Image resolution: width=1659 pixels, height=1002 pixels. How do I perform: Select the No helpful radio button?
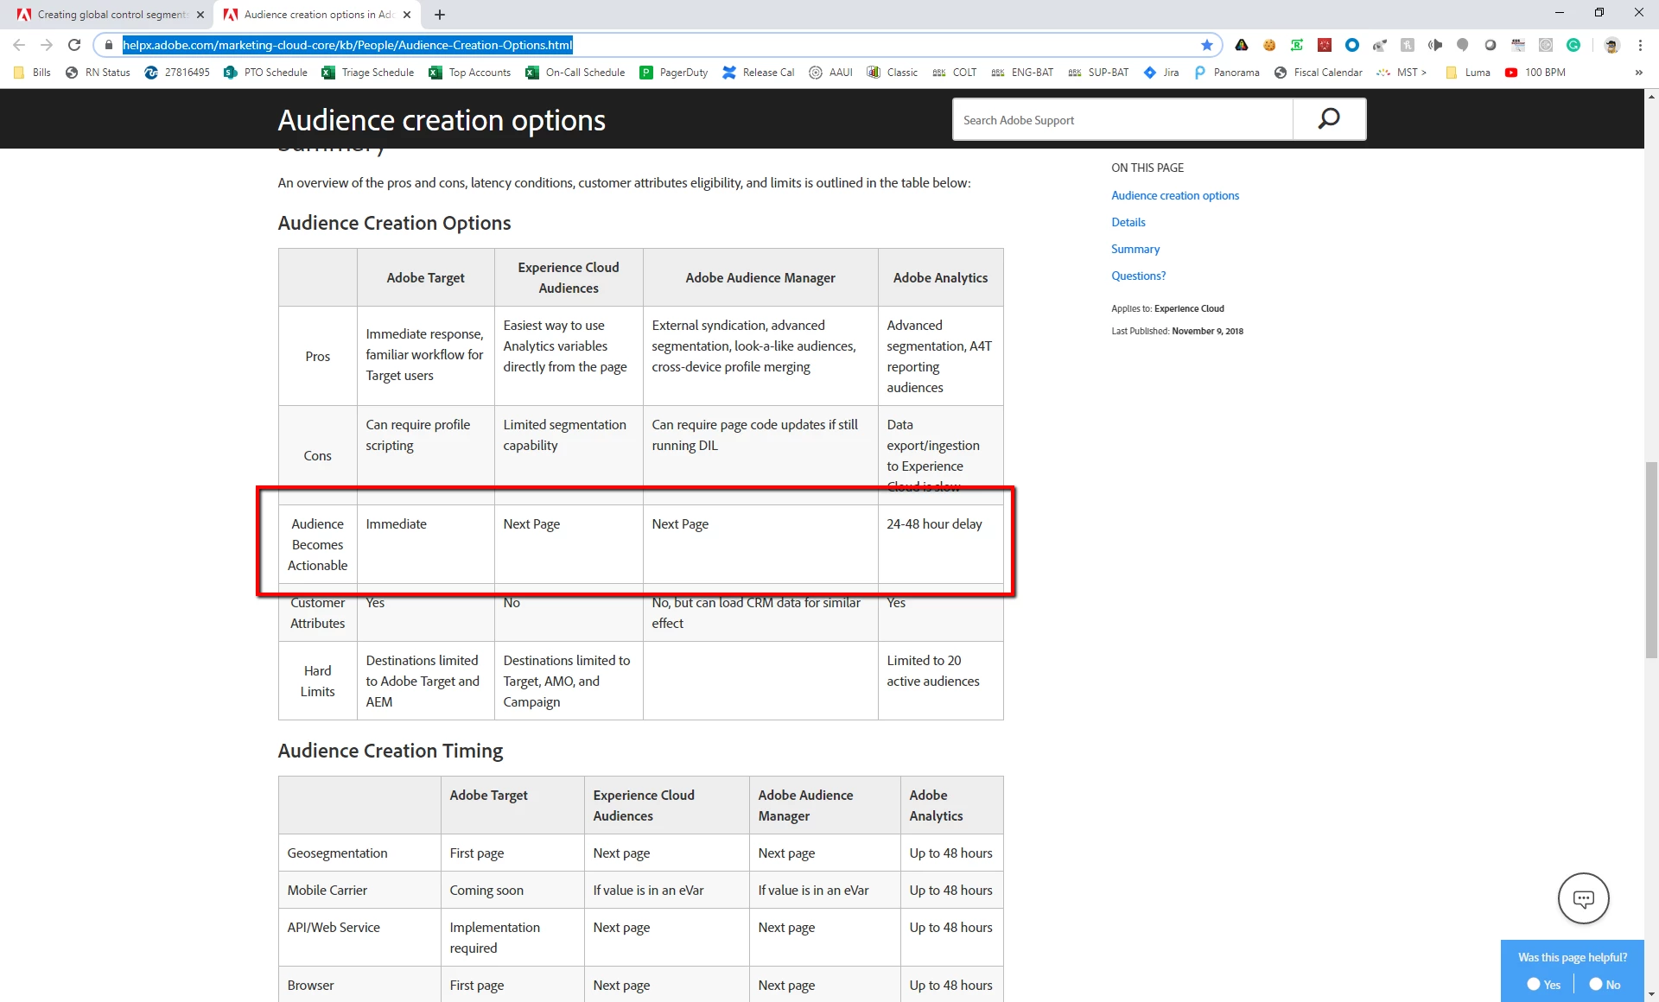point(1596,984)
